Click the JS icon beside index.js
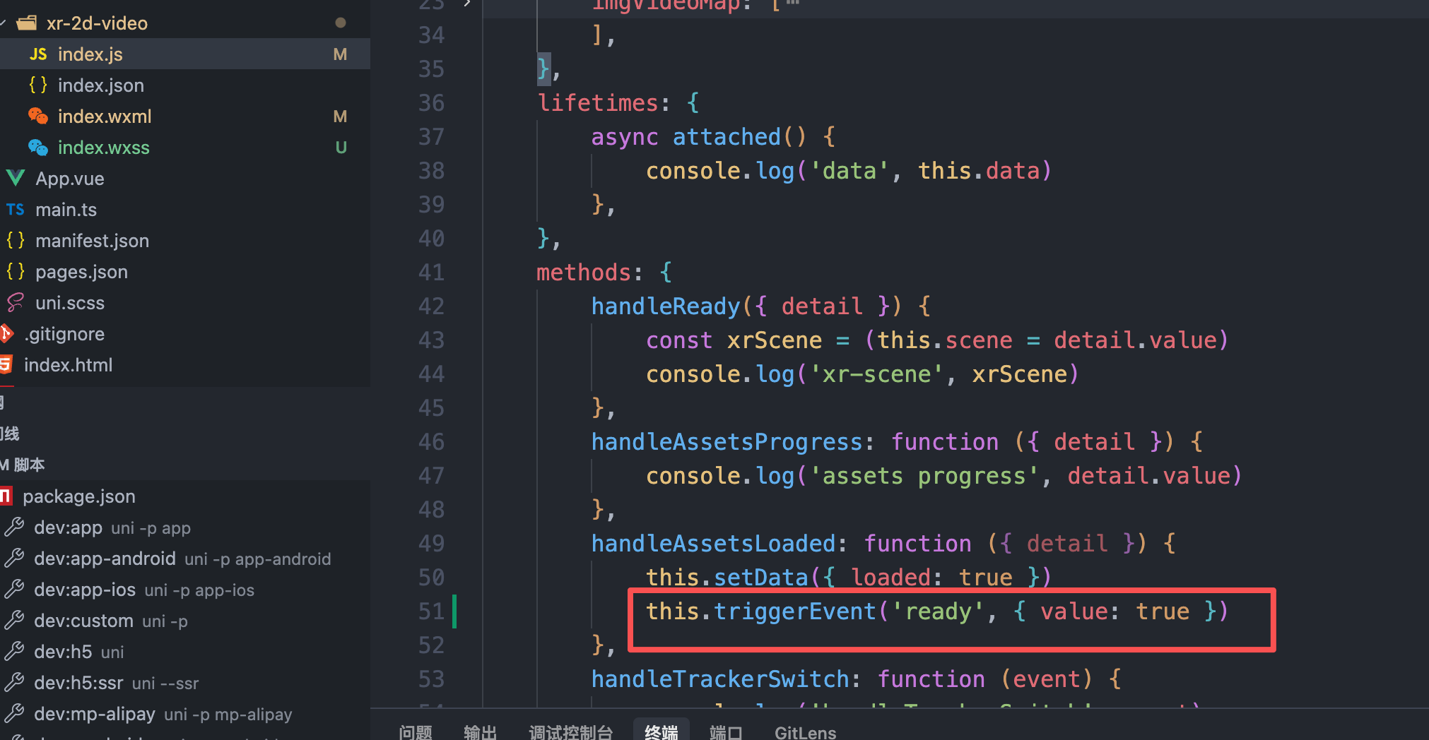 38,54
